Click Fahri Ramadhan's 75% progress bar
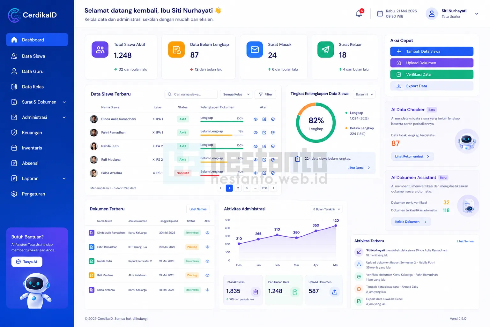The image size is (490, 327). pos(222,135)
